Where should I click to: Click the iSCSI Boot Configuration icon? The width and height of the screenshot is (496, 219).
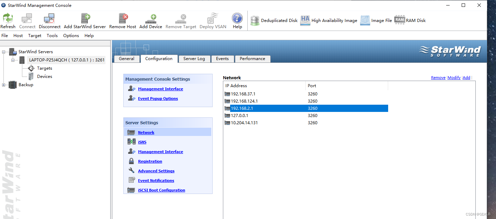[131, 190]
